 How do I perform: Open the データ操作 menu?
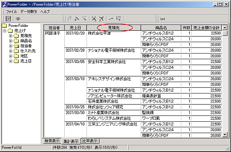(x=29, y=11)
